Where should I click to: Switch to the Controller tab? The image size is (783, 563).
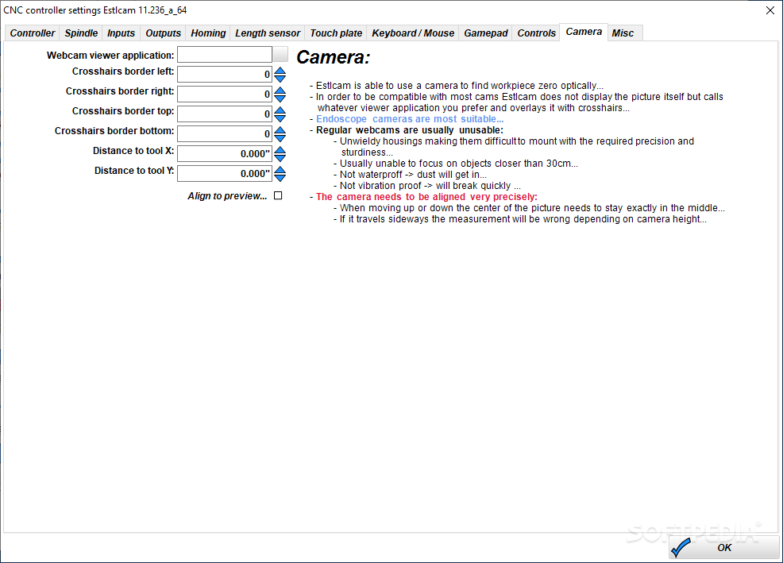point(33,33)
